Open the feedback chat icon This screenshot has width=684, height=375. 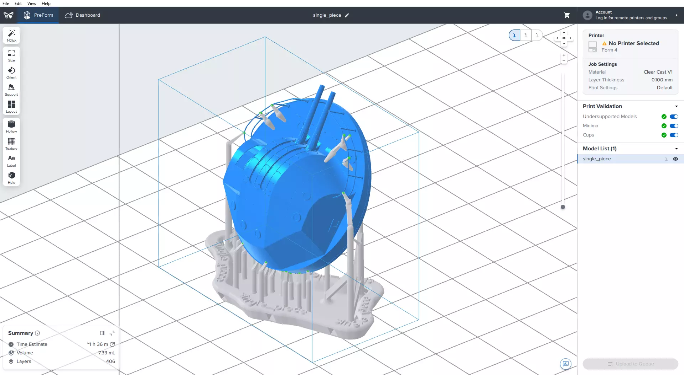click(566, 364)
